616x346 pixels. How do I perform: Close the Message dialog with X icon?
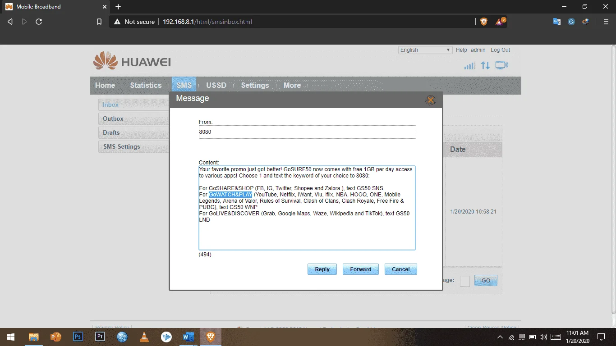pos(431,100)
